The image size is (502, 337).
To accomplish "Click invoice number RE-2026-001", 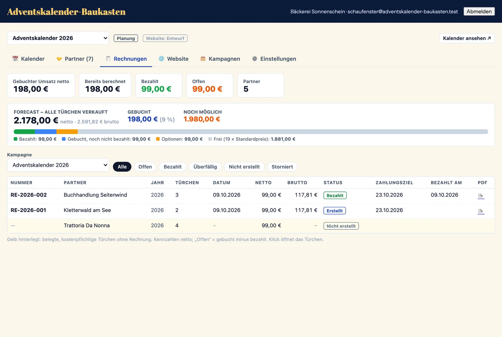I will (x=28, y=210).
